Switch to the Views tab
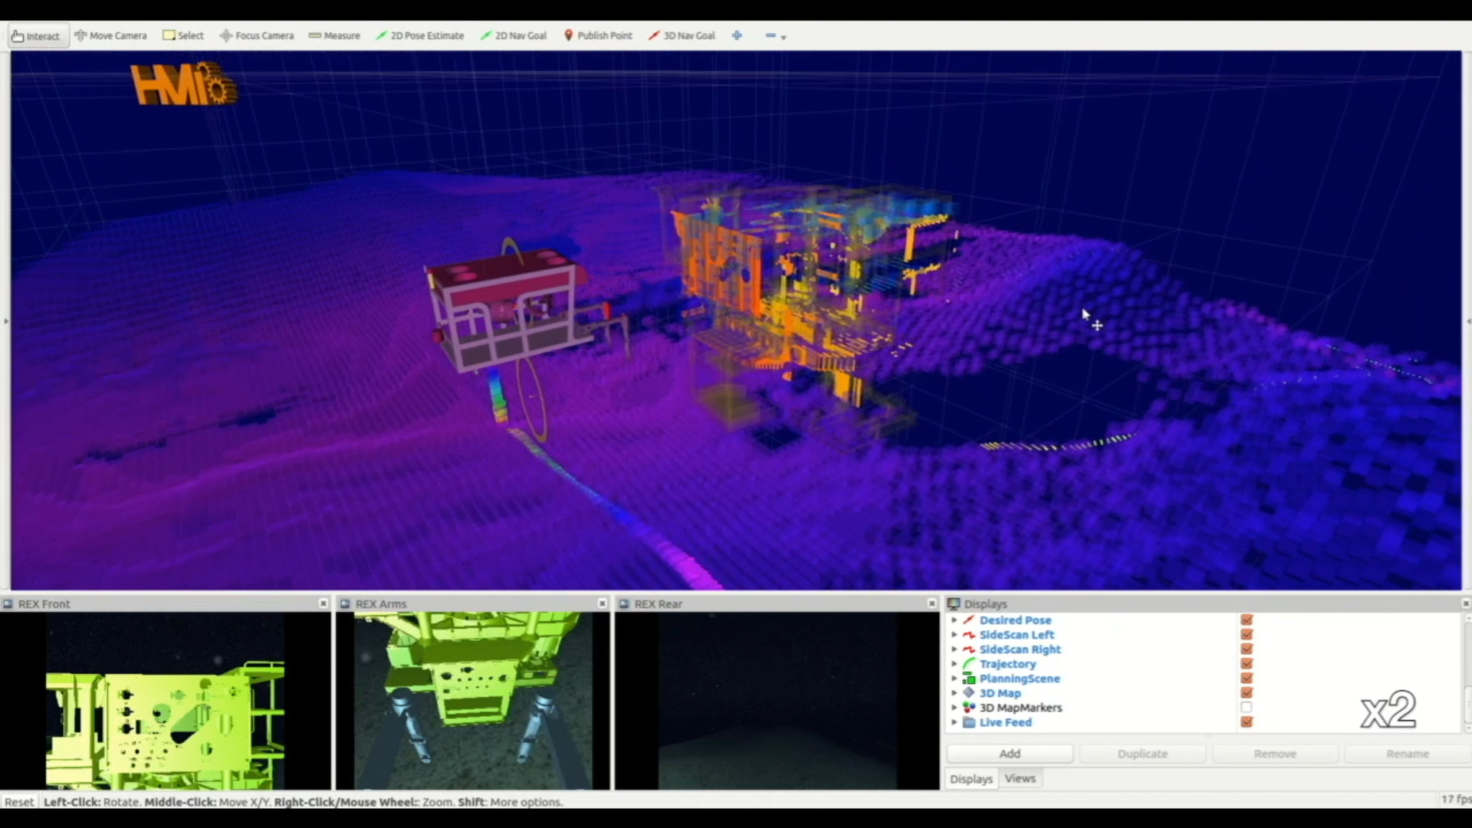Screen dimensions: 1472x828 pyautogui.click(x=1020, y=779)
